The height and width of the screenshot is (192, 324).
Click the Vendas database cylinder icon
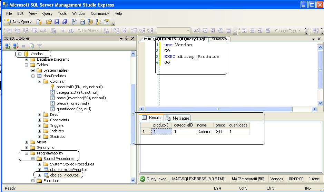[26, 54]
